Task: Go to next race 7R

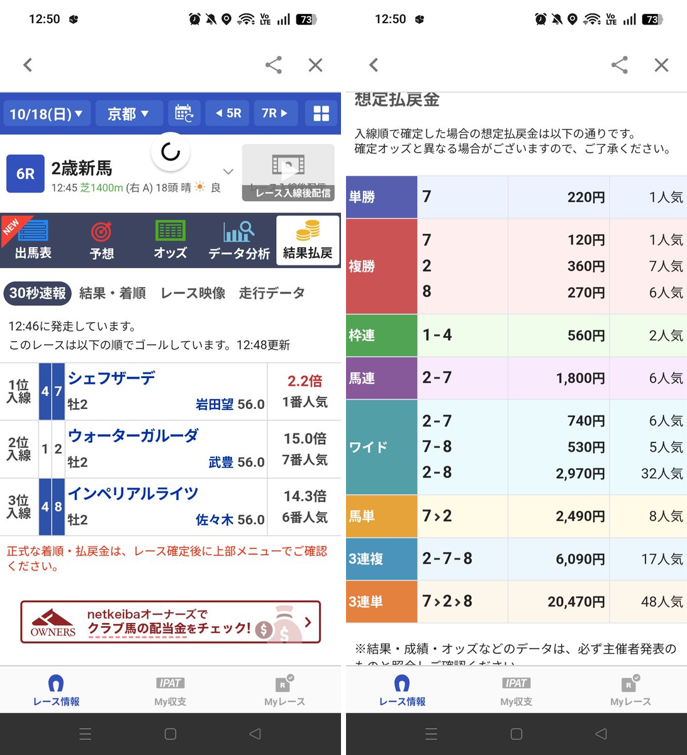Action: point(276,114)
